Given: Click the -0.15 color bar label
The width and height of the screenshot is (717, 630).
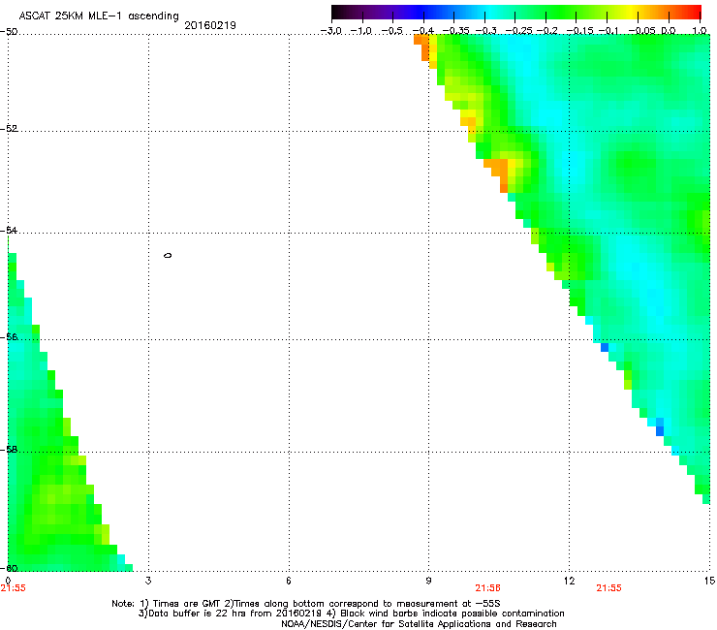Looking at the screenshot, I should point(579,31).
